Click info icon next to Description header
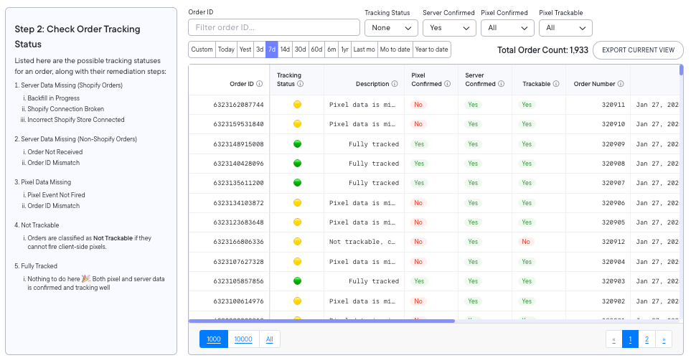The height and width of the screenshot is (363, 696). tap(395, 84)
